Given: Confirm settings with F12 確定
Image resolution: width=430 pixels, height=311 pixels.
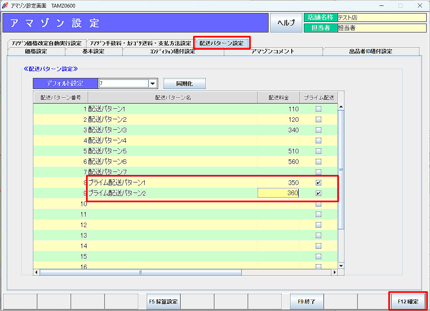Looking at the screenshot, I should pos(408,302).
